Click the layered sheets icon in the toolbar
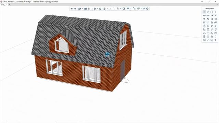This screenshot has height=123, width=219. pyautogui.click(x=138, y=9)
